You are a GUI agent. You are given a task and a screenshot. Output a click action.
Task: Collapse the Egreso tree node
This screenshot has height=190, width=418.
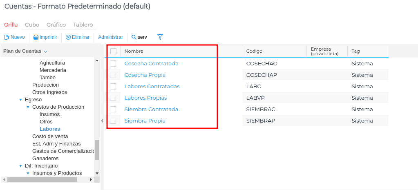coord(21,100)
